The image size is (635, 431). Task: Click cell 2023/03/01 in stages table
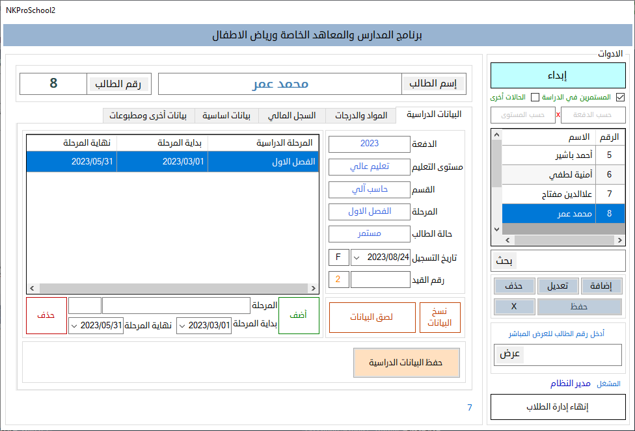163,162
